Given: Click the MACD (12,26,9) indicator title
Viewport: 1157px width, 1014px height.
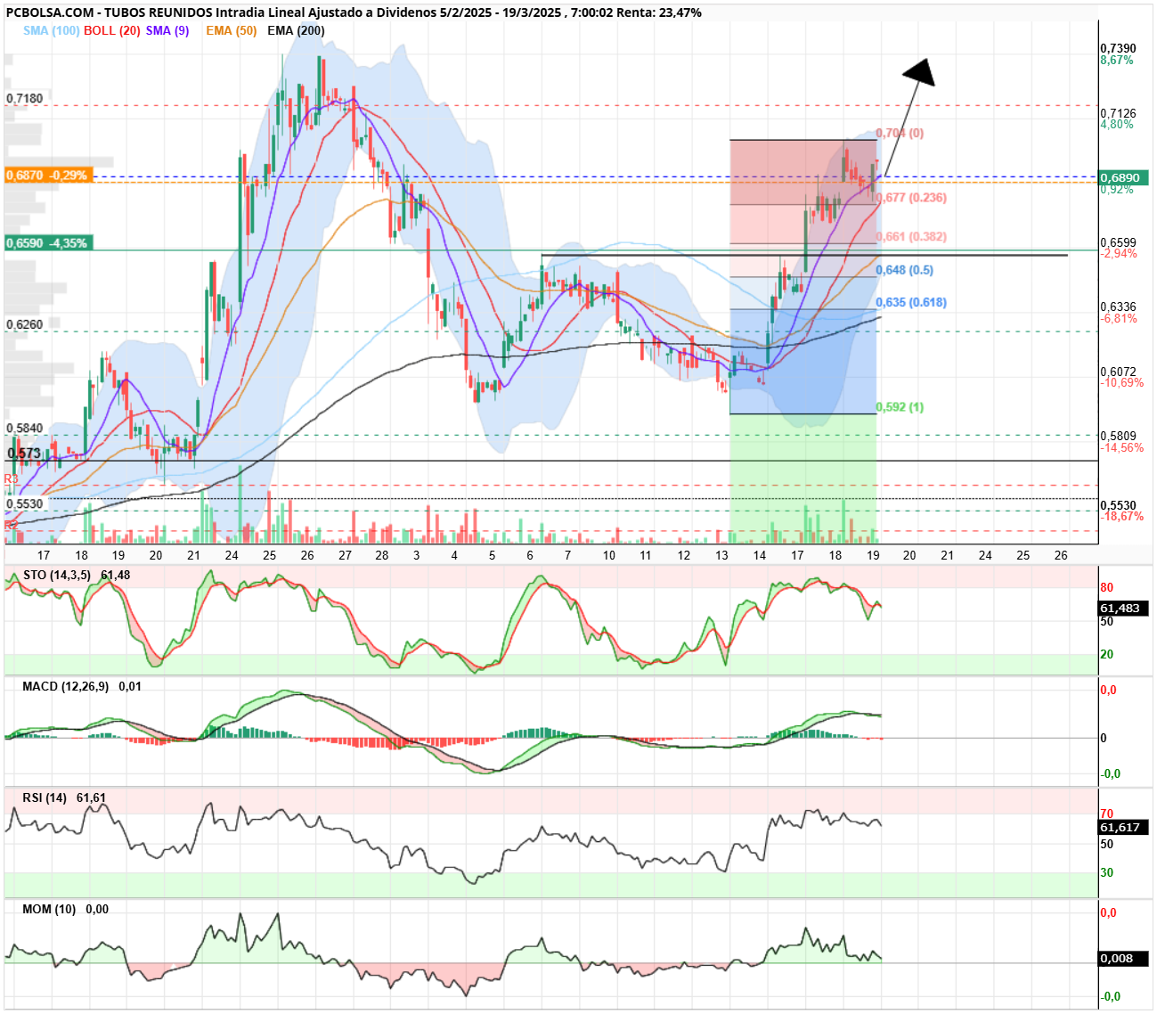Looking at the screenshot, I should pos(66,686).
